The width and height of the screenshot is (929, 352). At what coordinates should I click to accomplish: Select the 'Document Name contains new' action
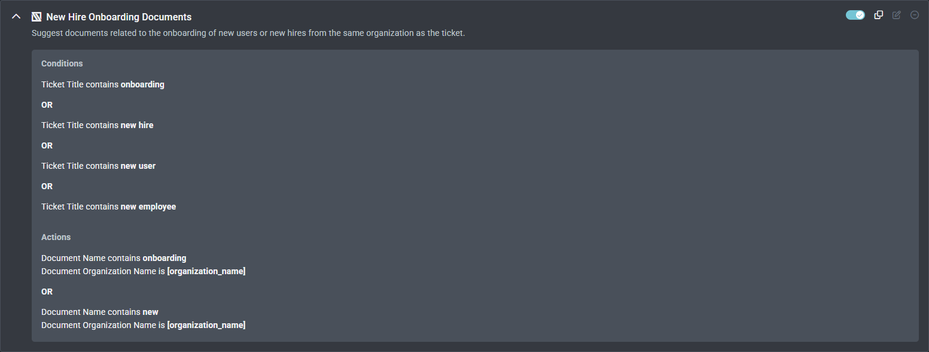coord(100,312)
